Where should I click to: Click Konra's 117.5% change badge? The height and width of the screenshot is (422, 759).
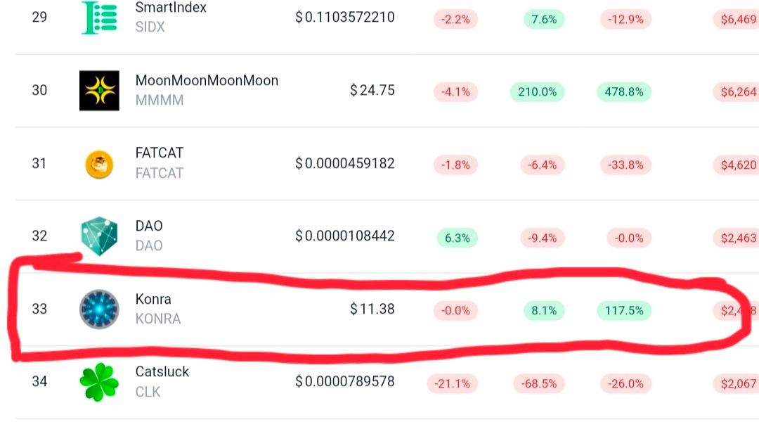pos(624,310)
